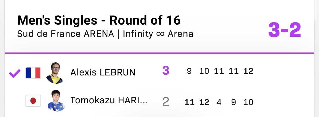Click Lebrun's fifth game score 12
This screenshot has height=117, width=319.
[248, 71]
